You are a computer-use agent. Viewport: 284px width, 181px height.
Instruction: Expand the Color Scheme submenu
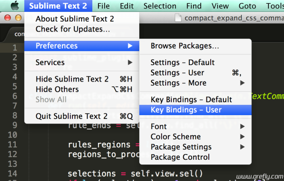click(x=195, y=137)
